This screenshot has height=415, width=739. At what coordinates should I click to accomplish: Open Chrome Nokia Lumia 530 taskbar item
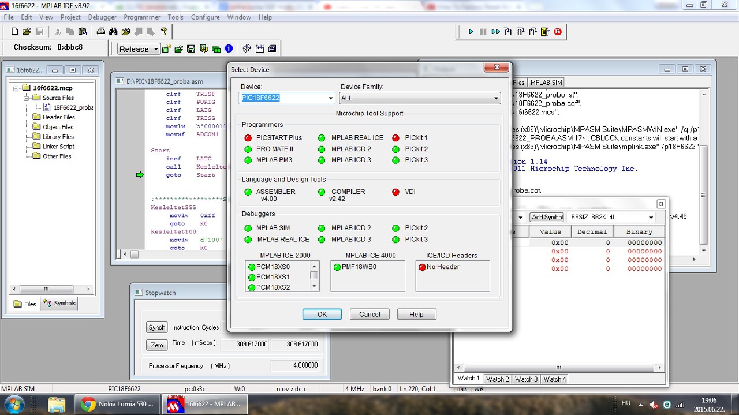tap(118, 404)
